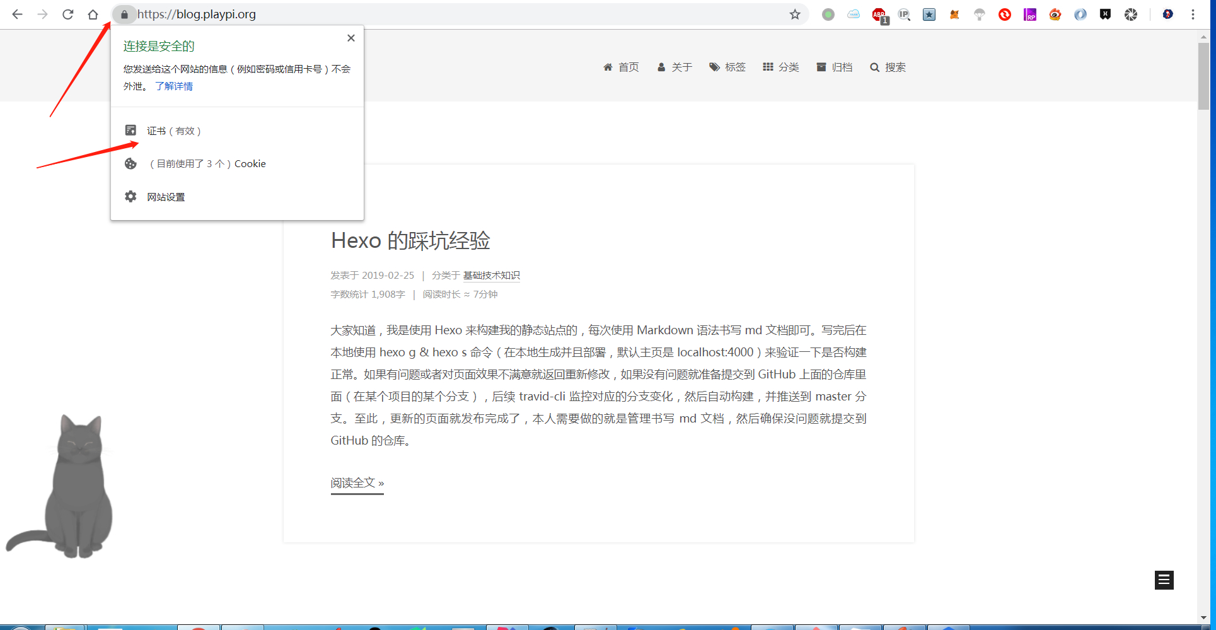Open the Chrome profile avatar
The image size is (1216, 630).
click(x=1168, y=14)
